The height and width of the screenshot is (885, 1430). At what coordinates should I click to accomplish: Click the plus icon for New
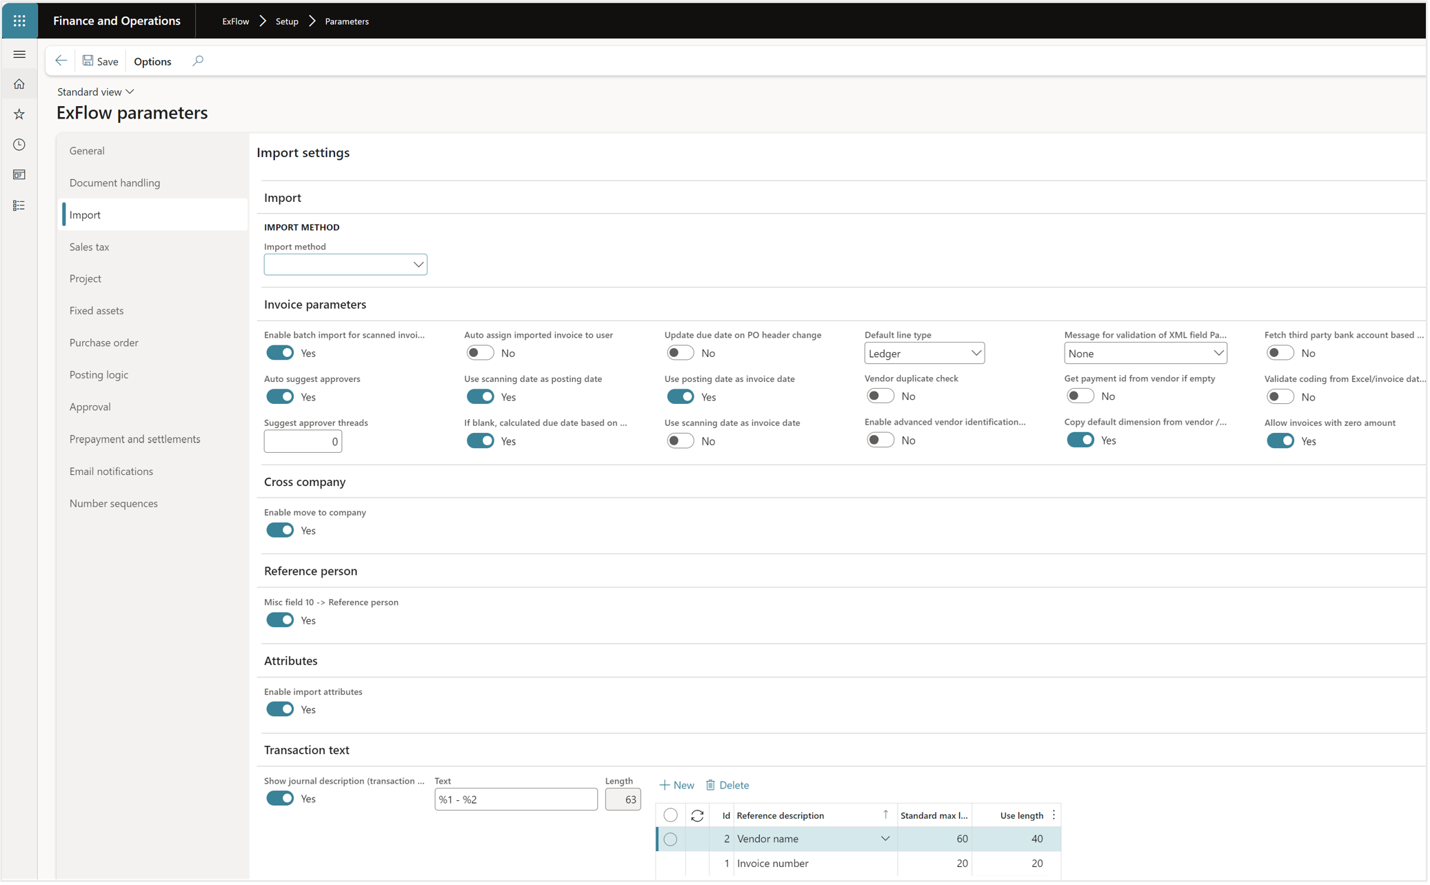(x=665, y=785)
